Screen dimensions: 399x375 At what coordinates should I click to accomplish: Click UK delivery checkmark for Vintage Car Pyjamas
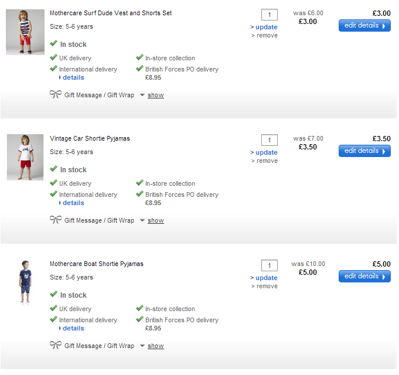(x=54, y=183)
